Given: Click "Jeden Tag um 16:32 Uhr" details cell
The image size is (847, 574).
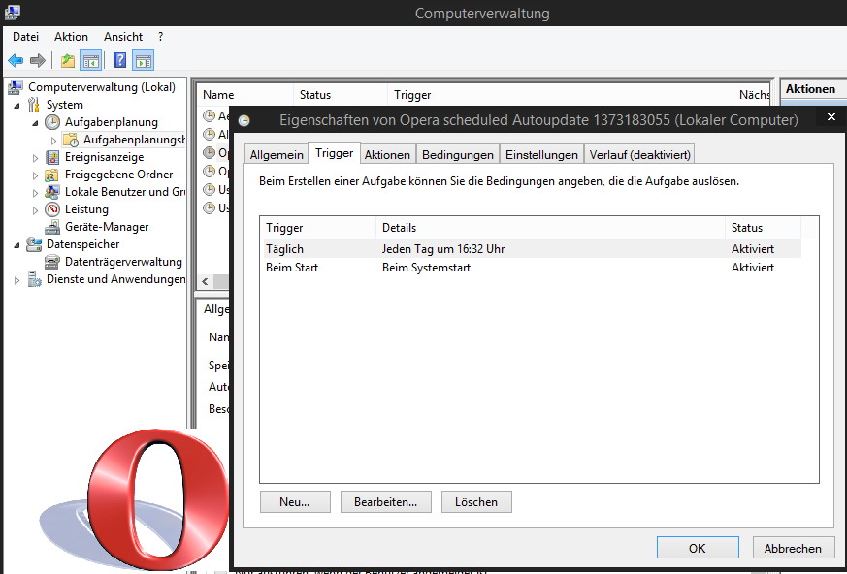Looking at the screenshot, I should pyautogui.click(x=443, y=249).
